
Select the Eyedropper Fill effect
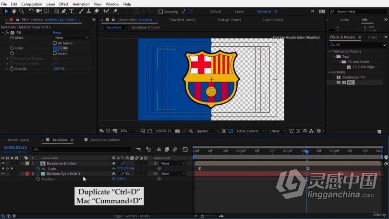[353, 77]
